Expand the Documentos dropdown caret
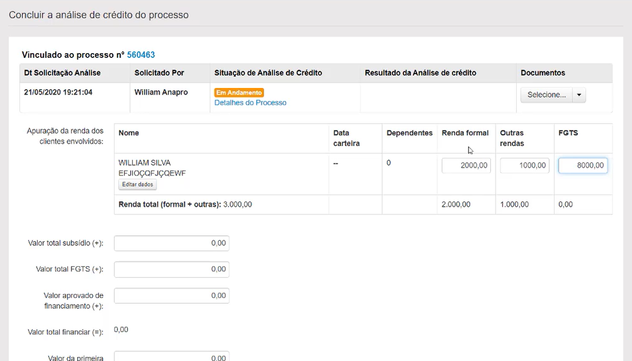This screenshot has height=361, width=632. [x=579, y=95]
